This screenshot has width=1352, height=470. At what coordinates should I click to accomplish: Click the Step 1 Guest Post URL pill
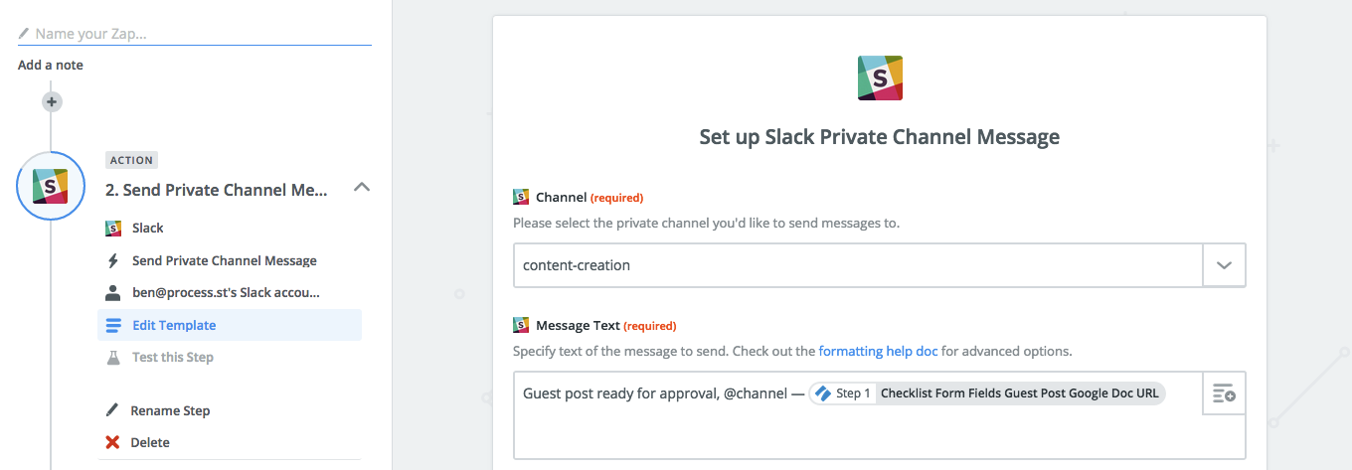pos(987,393)
